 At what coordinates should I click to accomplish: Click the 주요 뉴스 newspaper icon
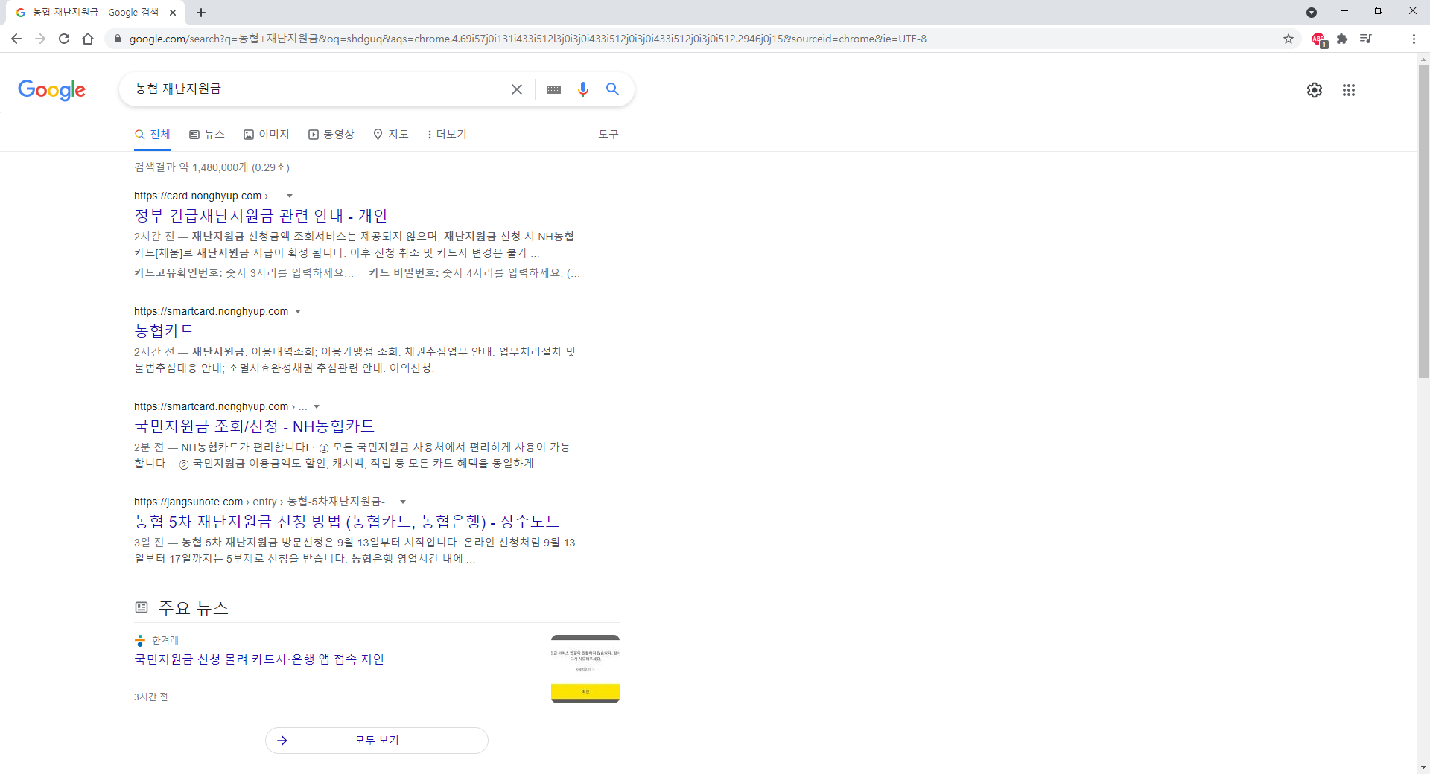142,608
